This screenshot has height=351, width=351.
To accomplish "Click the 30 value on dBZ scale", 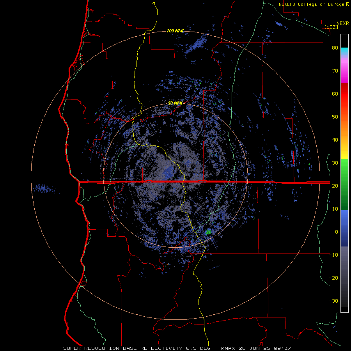I will click(335, 163).
